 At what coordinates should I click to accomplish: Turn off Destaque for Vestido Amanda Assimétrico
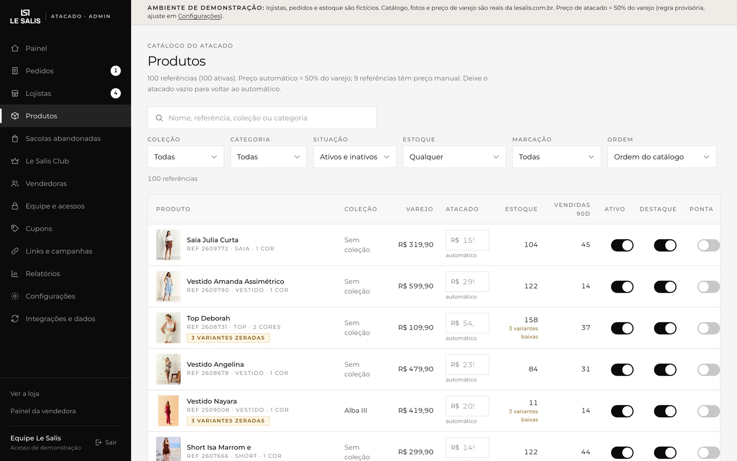665,287
